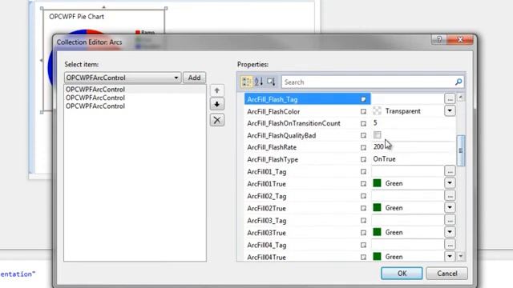
Task: Click OPCWPF Pie Chart title in designer
Action: pos(77,17)
